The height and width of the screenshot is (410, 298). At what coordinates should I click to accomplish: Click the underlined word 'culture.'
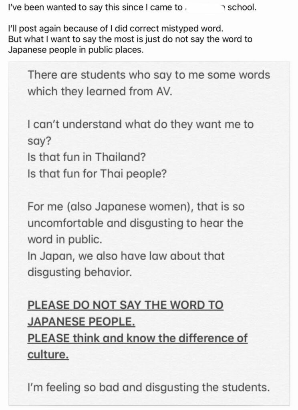pyautogui.click(x=48, y=355)
